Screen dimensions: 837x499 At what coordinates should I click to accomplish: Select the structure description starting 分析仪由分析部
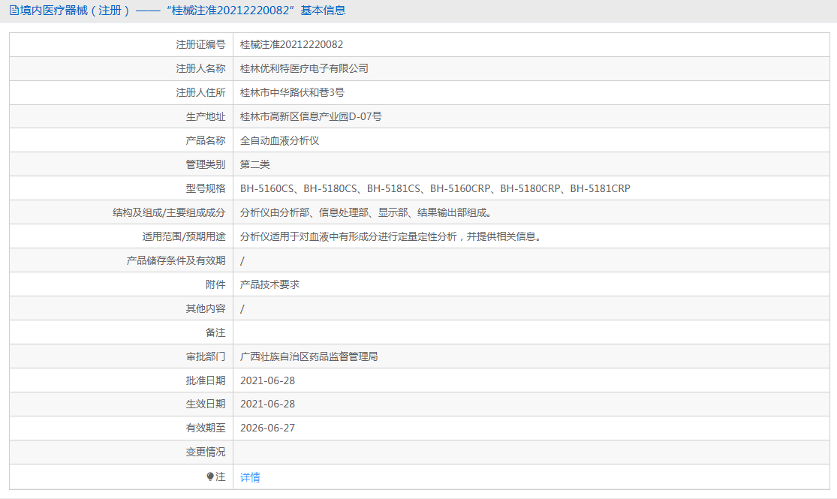coord(366,212)
